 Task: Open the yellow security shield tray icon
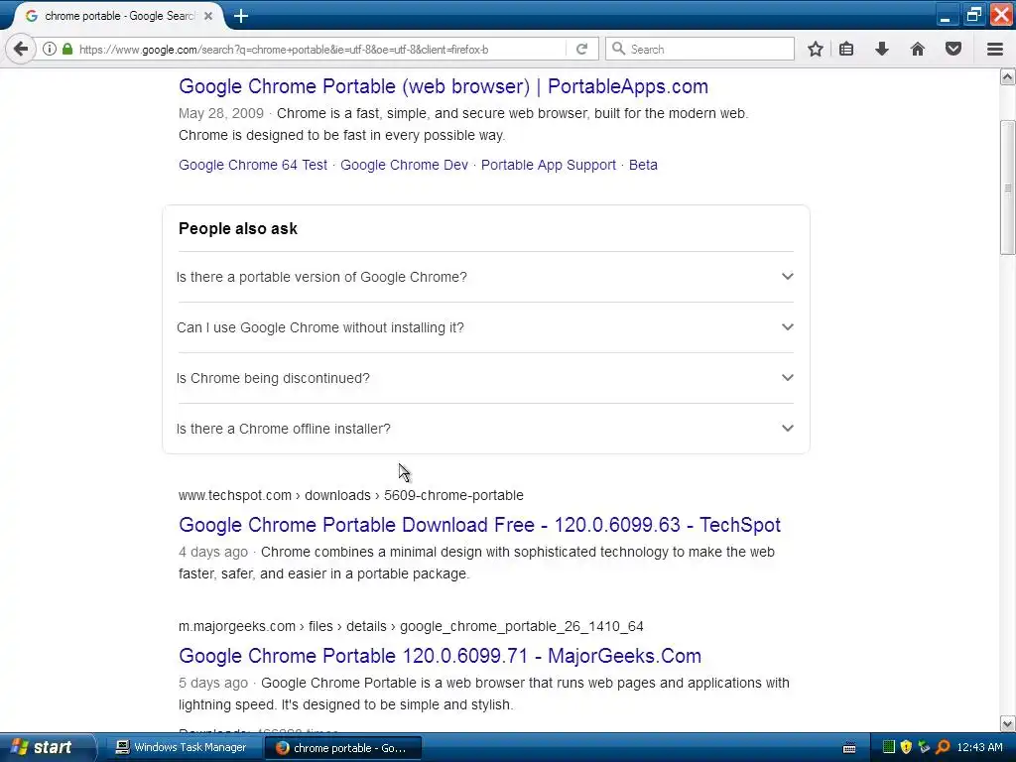tap(907, 747)
